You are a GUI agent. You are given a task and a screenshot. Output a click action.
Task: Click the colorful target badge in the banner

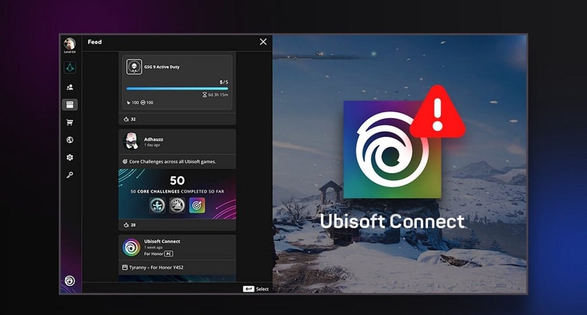[x=197, y=205]
